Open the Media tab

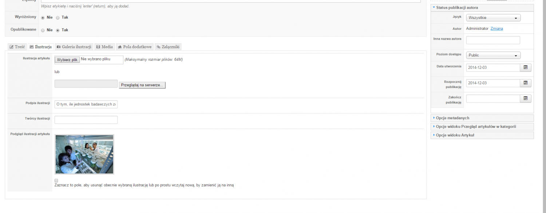tap(104, 47)
